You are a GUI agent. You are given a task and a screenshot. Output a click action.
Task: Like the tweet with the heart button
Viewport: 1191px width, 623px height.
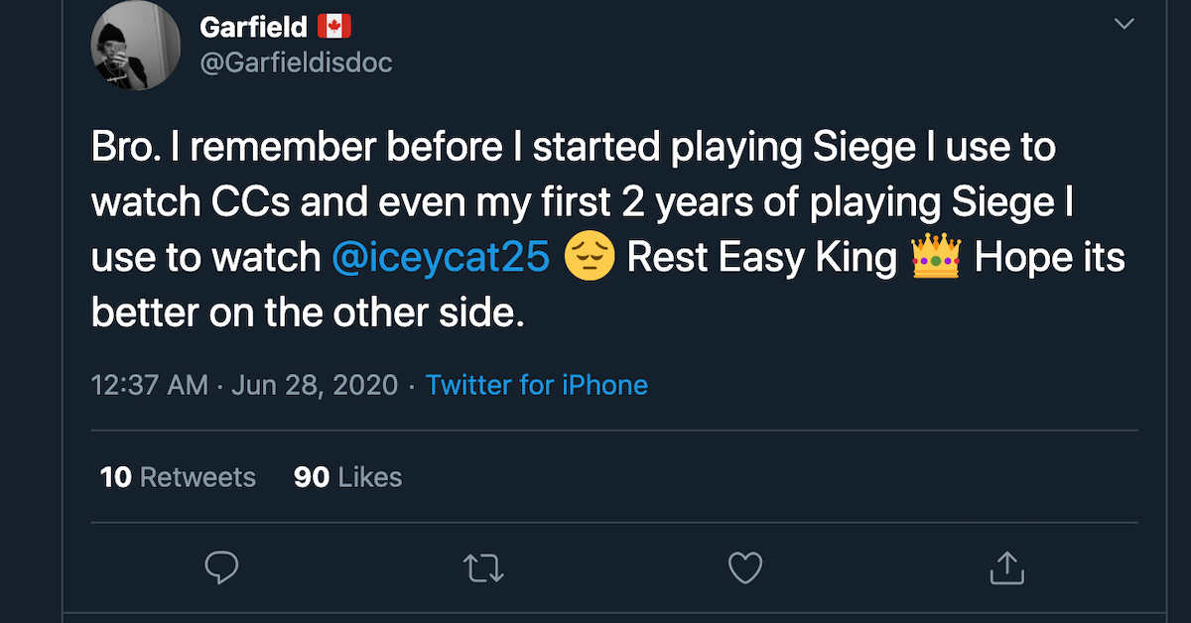pyautogui.click(x=745, y=567)
